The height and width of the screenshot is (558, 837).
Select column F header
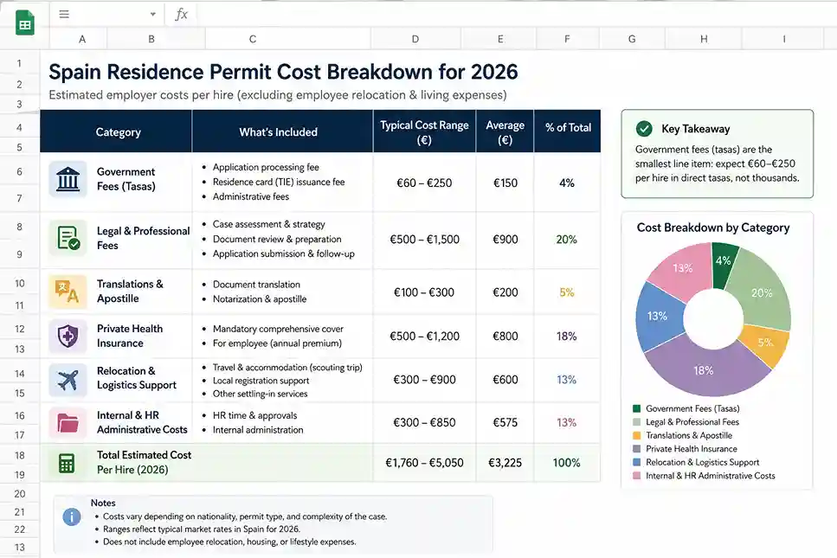[x=568, y=39]
